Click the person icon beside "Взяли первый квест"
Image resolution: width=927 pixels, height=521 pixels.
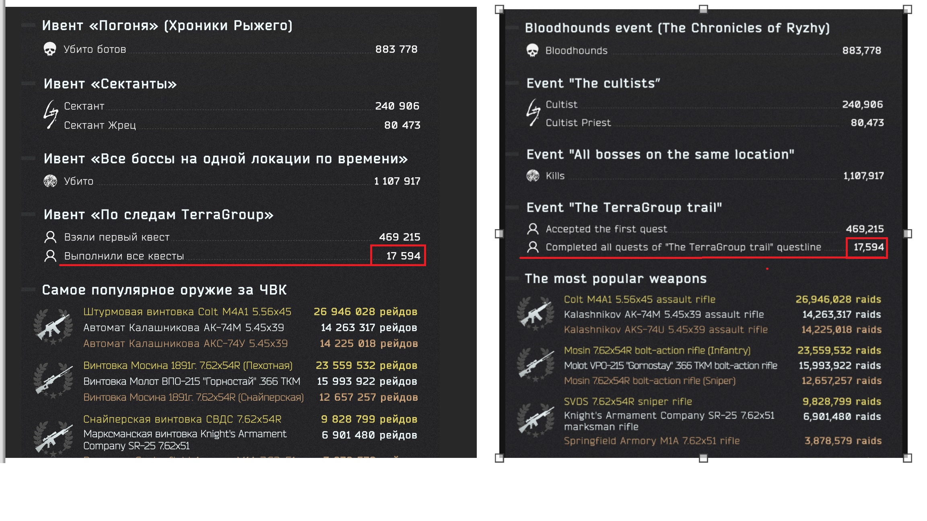click(x=50, y=237)
